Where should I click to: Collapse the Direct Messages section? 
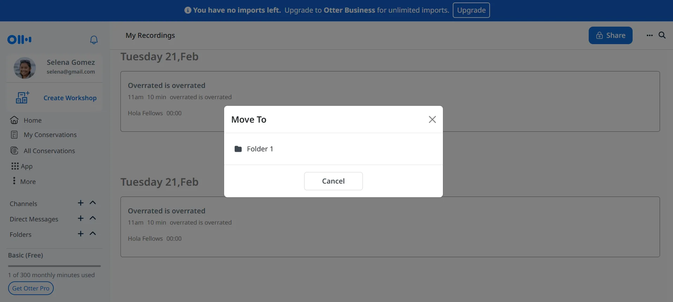point(93,218)
